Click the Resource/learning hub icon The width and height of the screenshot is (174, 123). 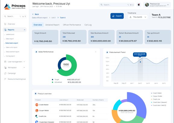[x=5, y=79]
